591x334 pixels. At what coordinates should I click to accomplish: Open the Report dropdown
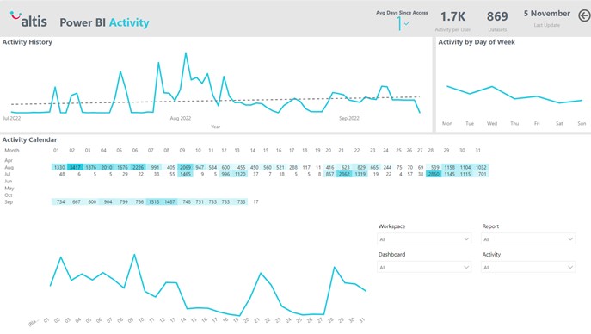tap(528, 239)
